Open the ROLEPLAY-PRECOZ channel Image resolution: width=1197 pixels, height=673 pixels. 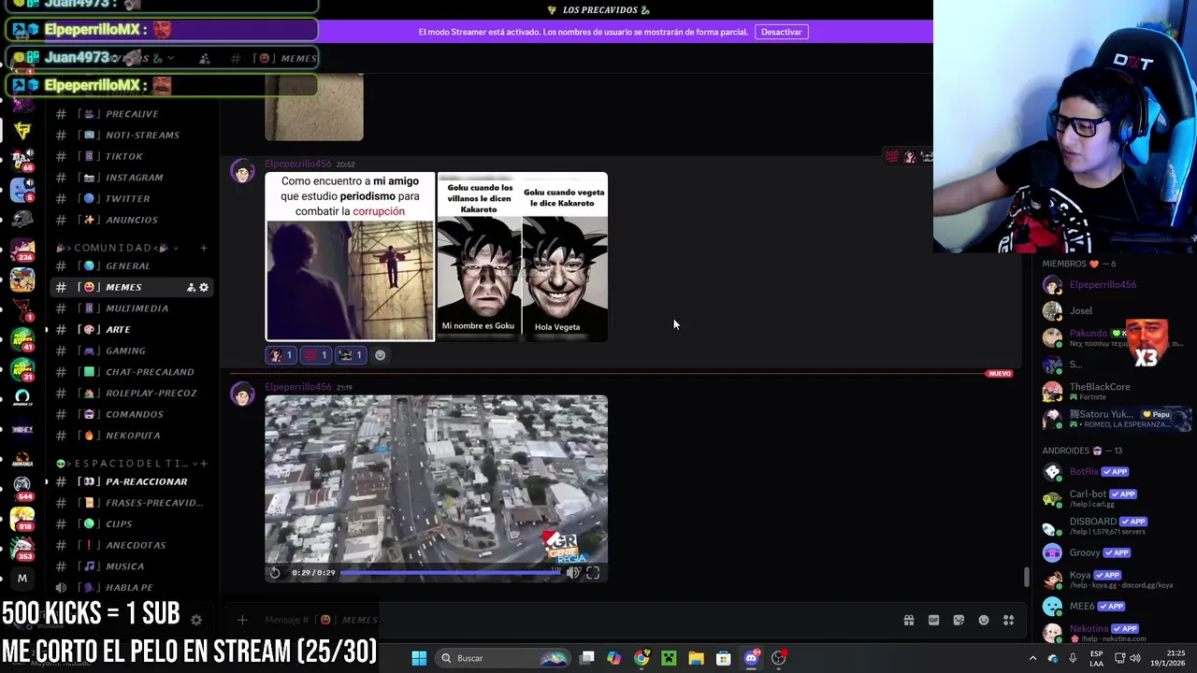[x=131, y=394]
